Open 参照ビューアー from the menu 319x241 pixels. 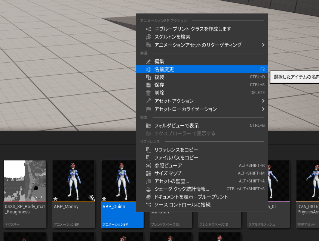pyautogui.click(x=170, y=166)
